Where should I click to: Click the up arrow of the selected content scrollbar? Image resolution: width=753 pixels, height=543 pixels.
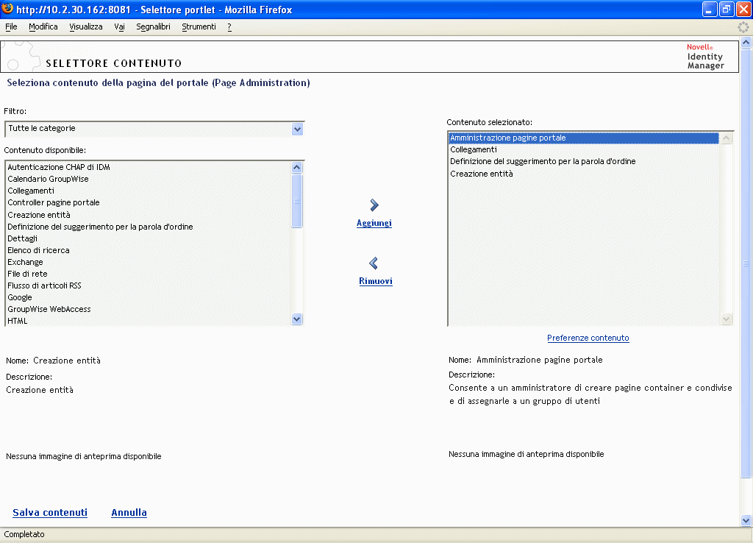(727, 137)
